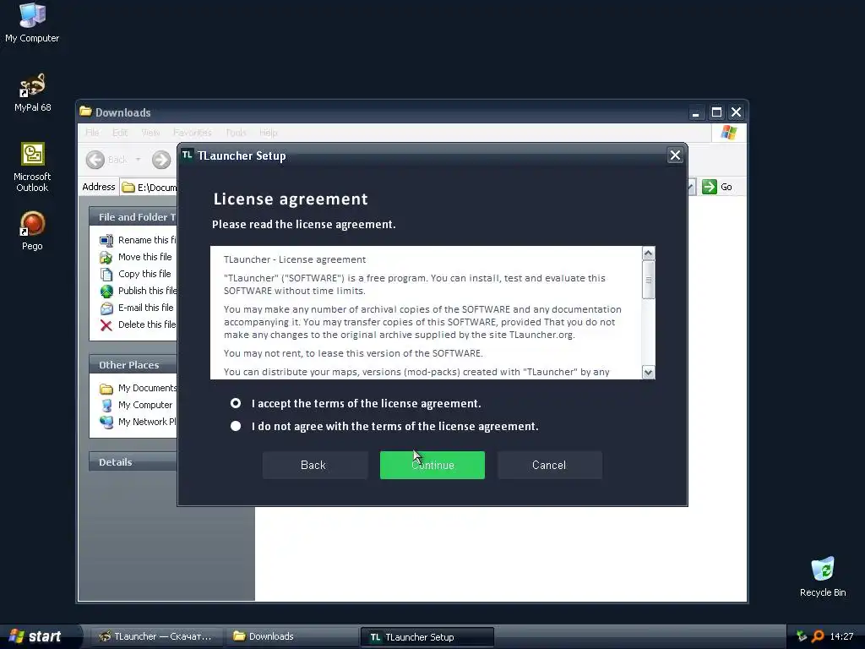Select 'I do not agree' radio button
Image resolution: width=865 pixels, height=649 pixels.
coord(236,426)
